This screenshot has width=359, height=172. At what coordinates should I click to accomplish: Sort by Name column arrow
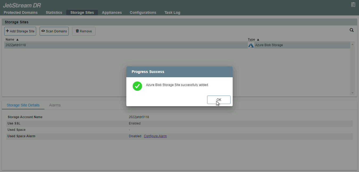pos(18,40)
